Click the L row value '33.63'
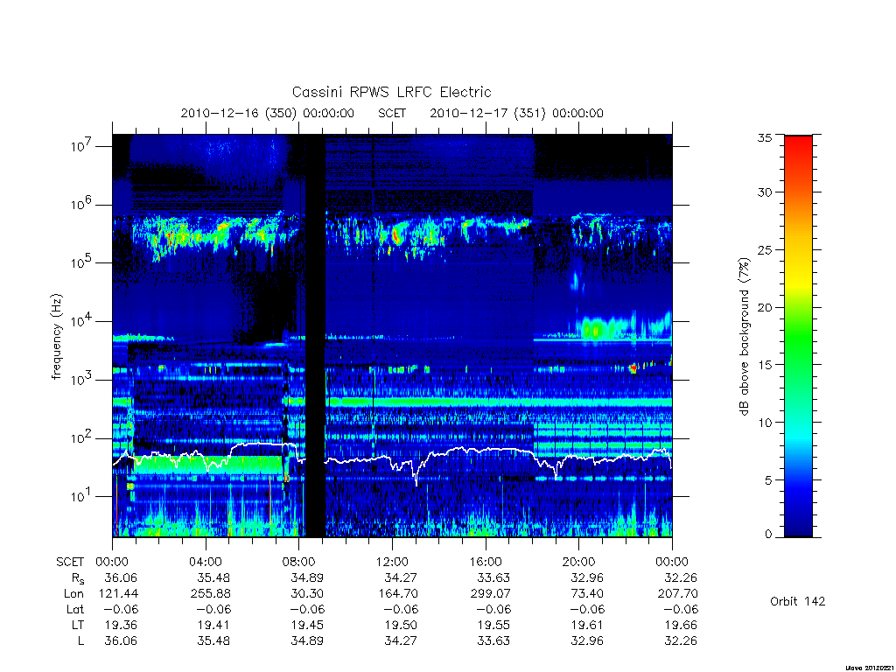Screen dimensions: 896x672 click(x=493, y=640)
